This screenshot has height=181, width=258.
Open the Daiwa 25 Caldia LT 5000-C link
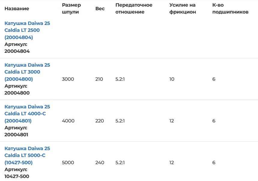click(x=27, y=155)
